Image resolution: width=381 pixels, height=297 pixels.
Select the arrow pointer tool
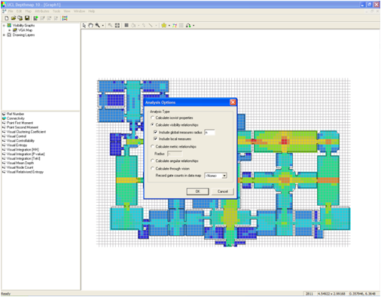coord(84,26)
